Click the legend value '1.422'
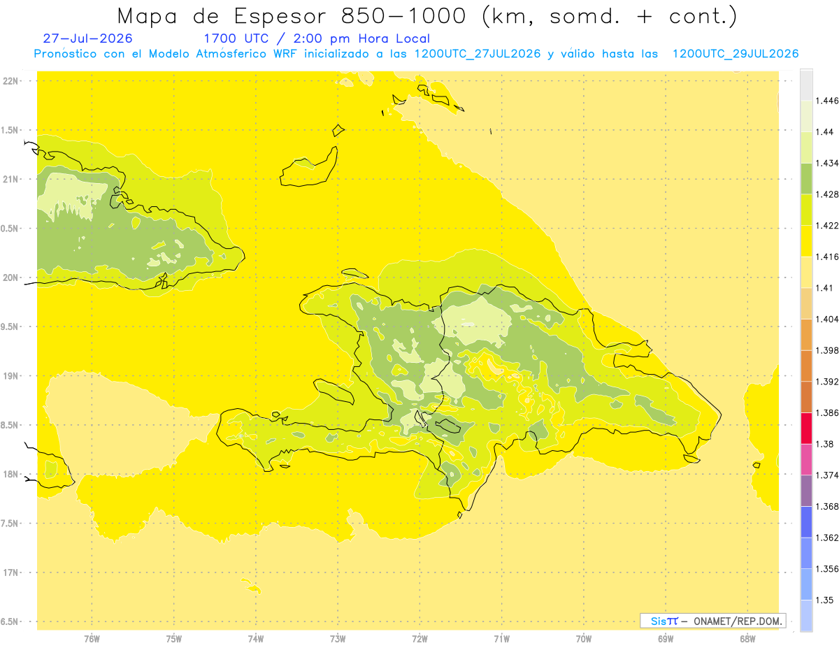This screenshot has height=648, width=839. 828,225
